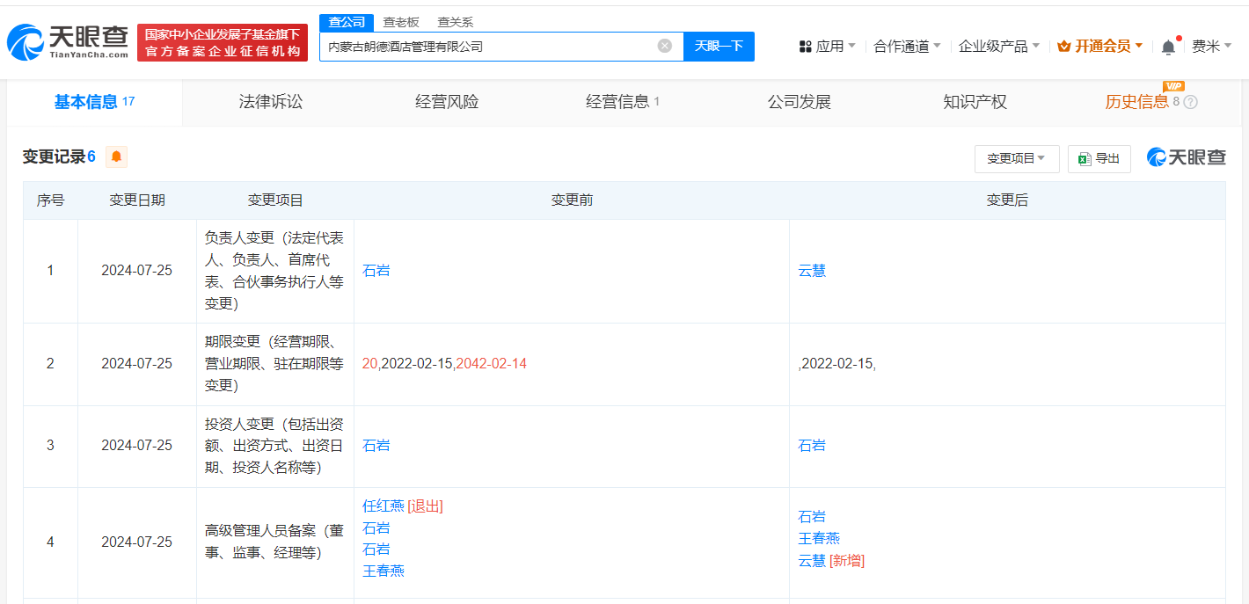Open the notification bell in header
This screenshot has width=1249, height=604.
pos(1168,47)
